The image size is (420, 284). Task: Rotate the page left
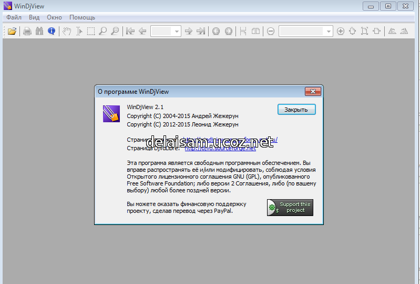392,32
